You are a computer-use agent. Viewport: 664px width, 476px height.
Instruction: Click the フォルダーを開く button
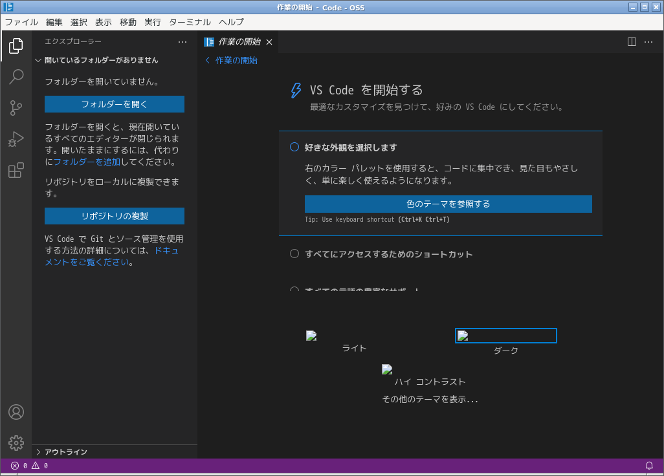point(115,104)
